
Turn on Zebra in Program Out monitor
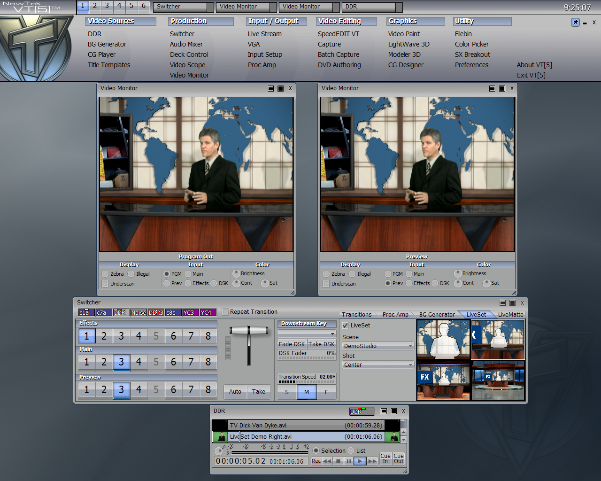105,274
